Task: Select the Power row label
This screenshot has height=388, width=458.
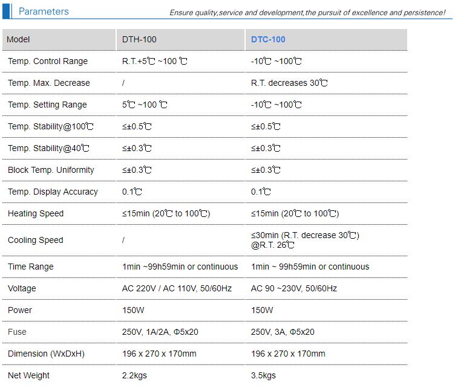Action: coord(19,310)
